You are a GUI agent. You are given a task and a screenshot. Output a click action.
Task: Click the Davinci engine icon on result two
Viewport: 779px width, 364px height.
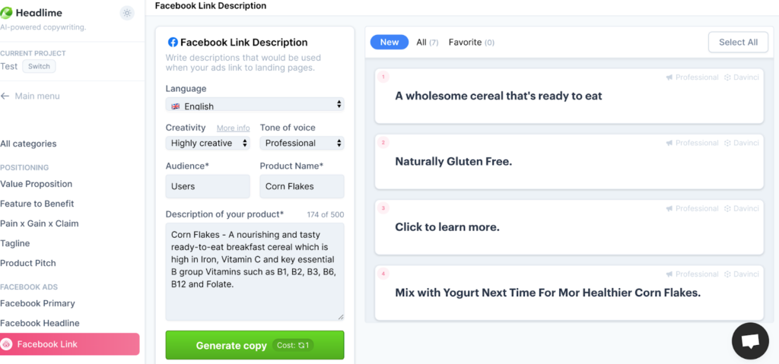tap(727, 143)
